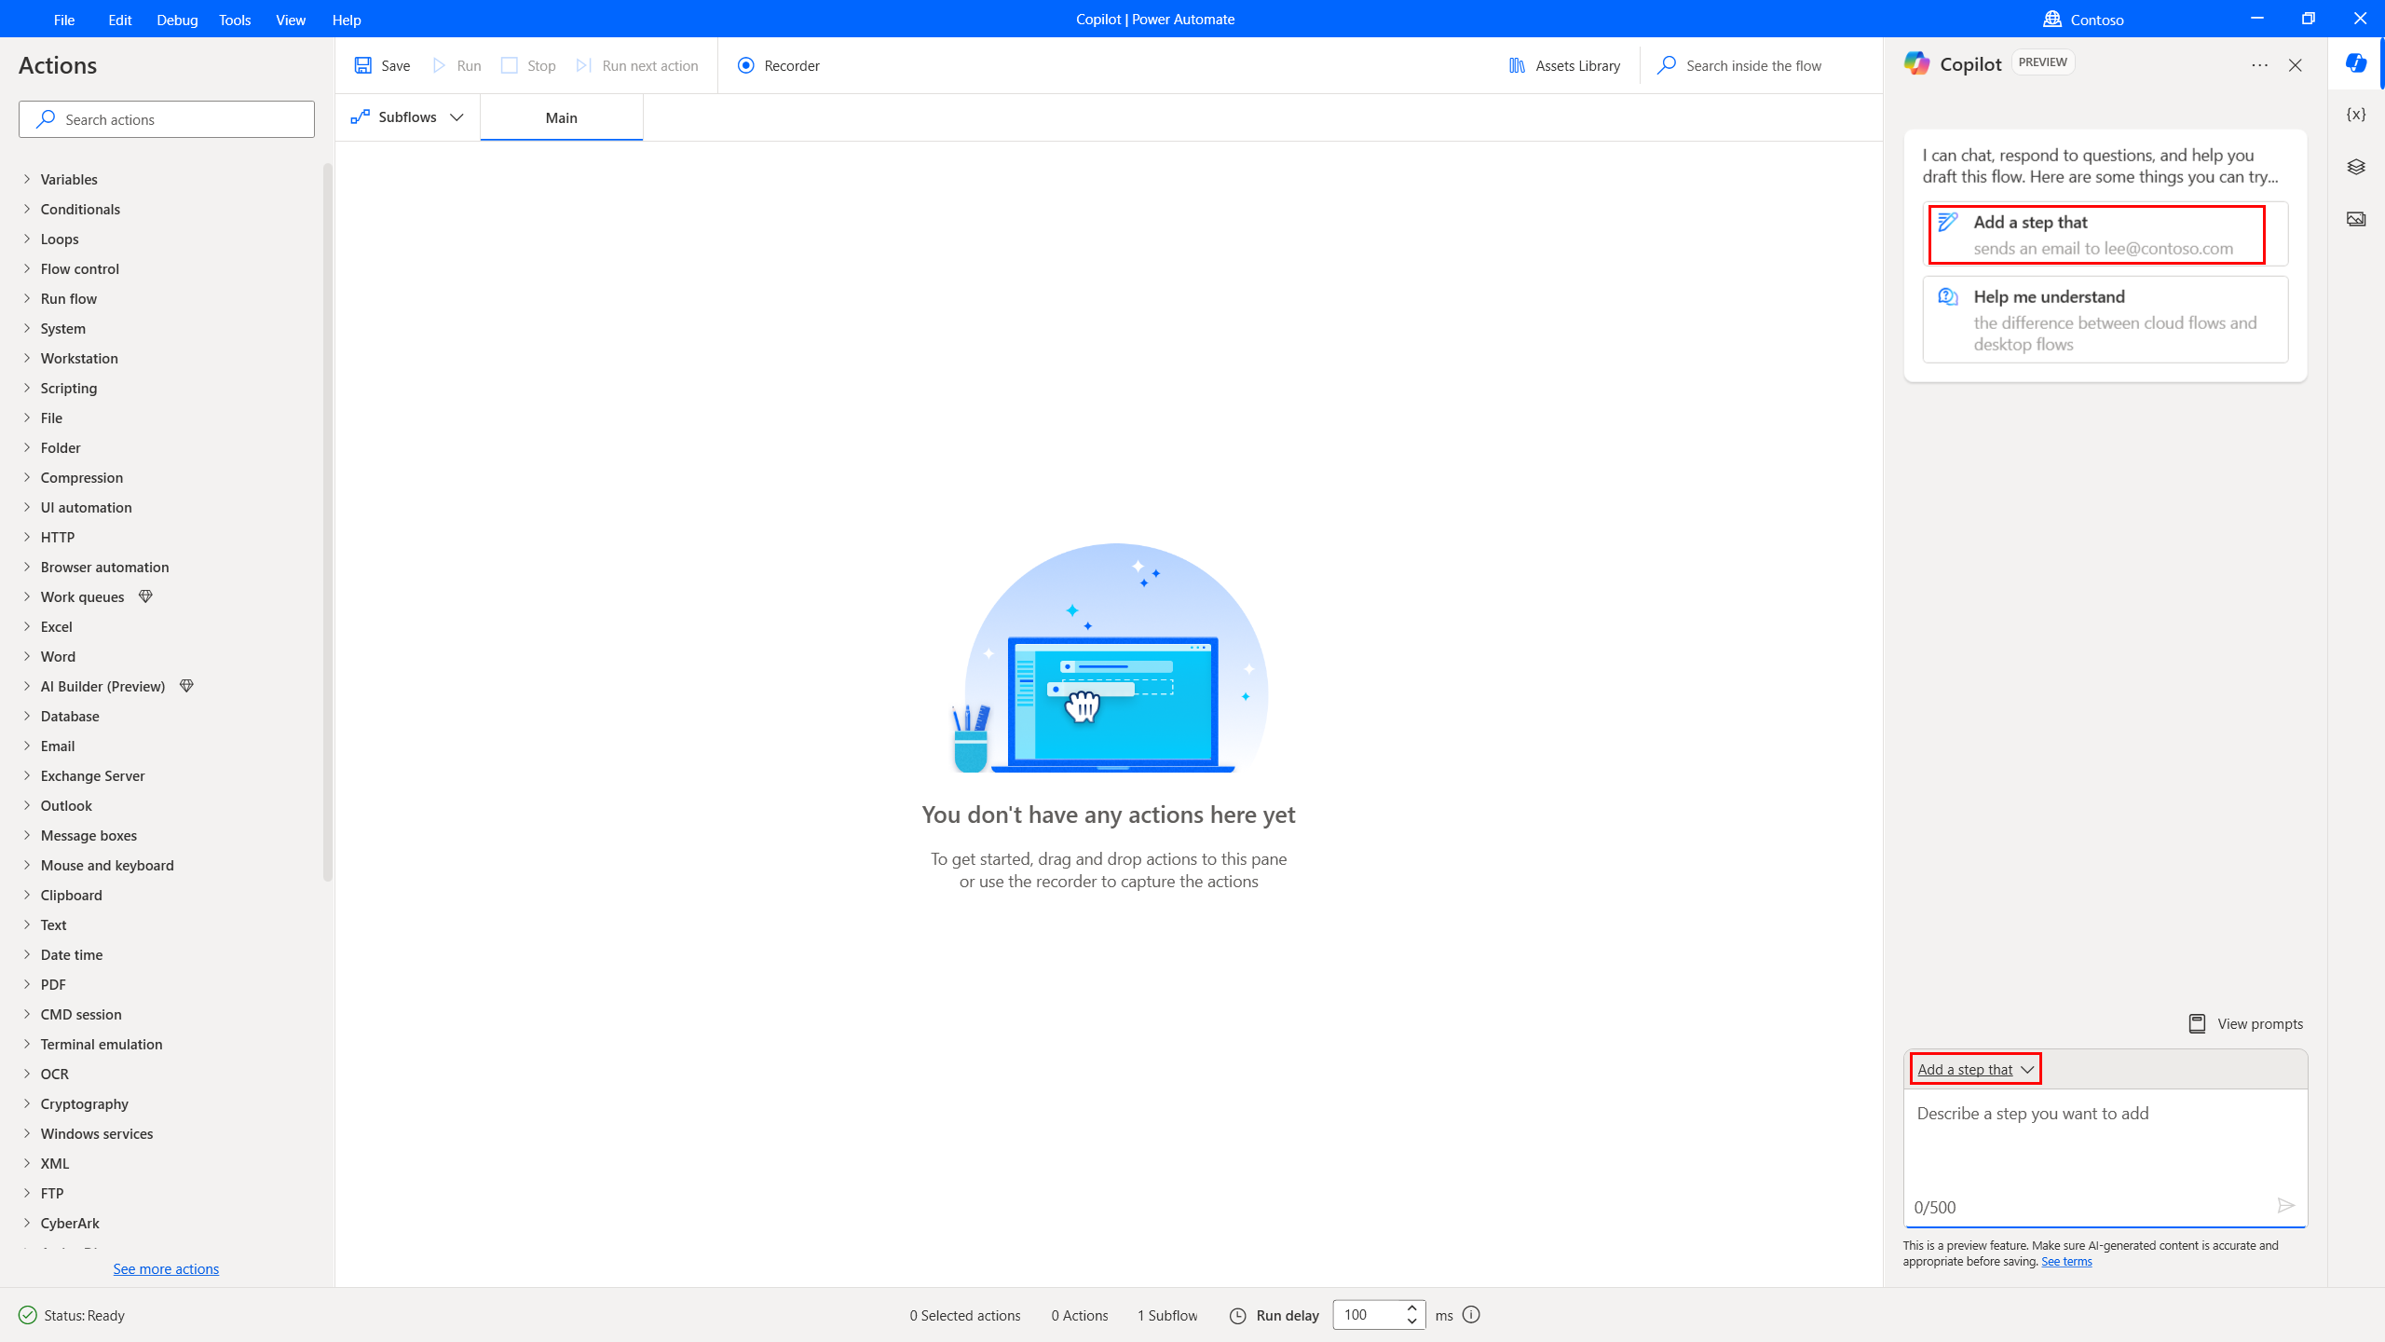Image resolution: width=2385 pixels, height=1342 pixels.
Task: Click the Recorder icon in toolbar
Action: (745, 65)
